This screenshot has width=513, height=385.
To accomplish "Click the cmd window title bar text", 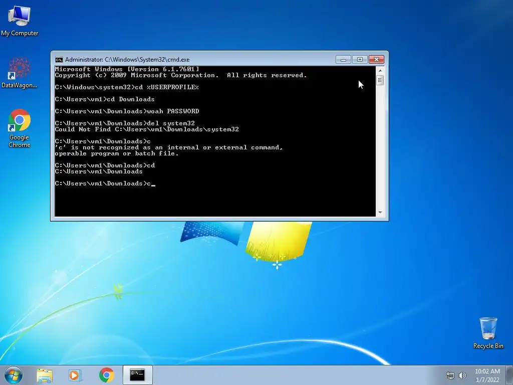I will 127,60.
